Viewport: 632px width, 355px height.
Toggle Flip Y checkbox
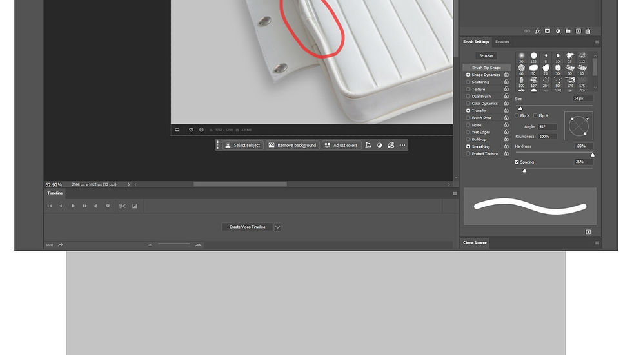(535, 115)
